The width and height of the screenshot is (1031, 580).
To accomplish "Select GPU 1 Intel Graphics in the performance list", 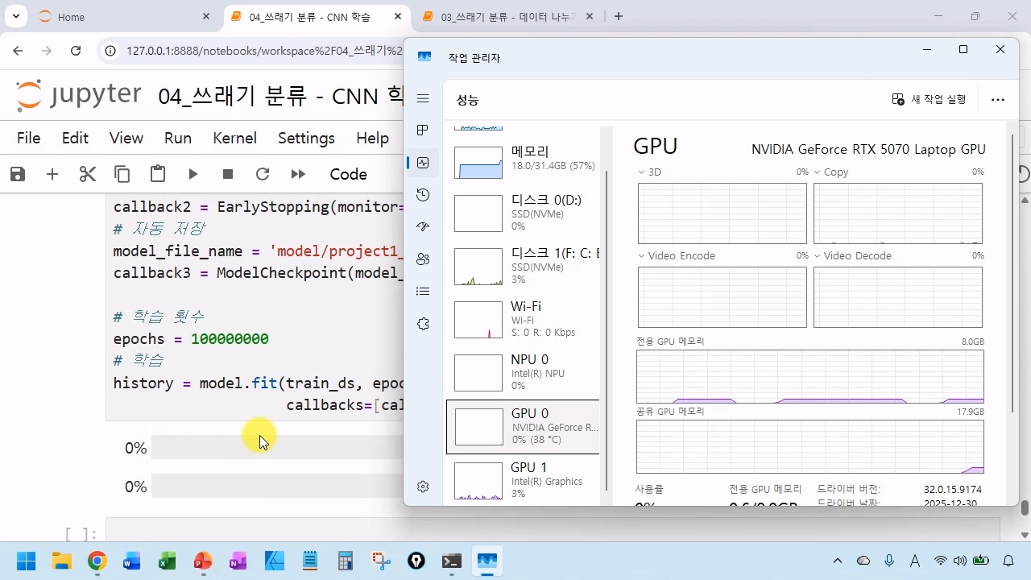I will tap(524, 480).
